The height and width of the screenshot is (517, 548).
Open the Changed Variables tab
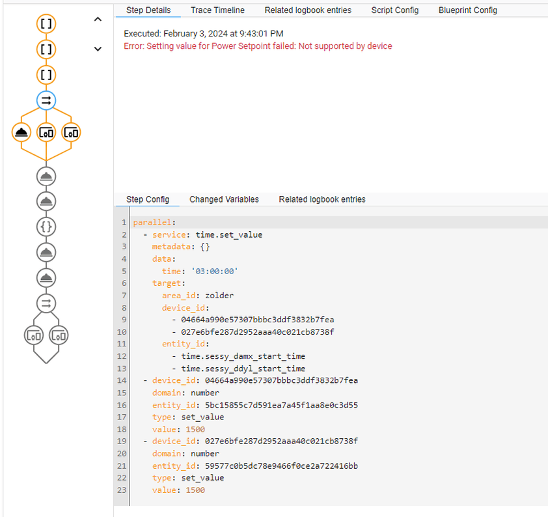[224, 199]
